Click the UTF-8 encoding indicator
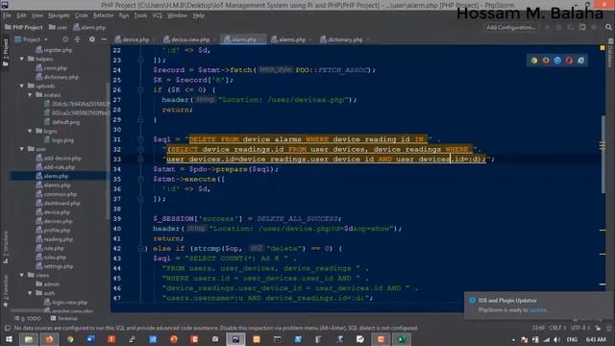 tap(580, 328)
